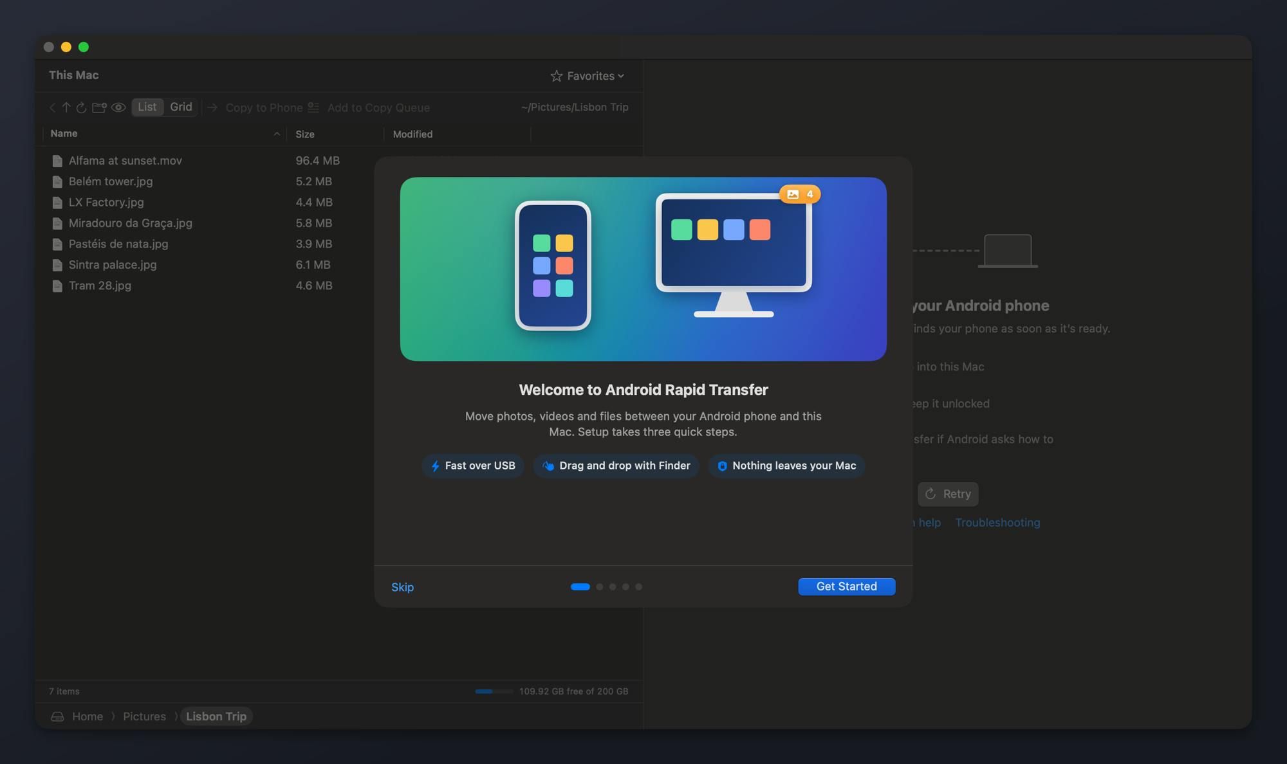
Task: Click the Tram 28.jpg file icon
Action: click(x=57, y=286)
